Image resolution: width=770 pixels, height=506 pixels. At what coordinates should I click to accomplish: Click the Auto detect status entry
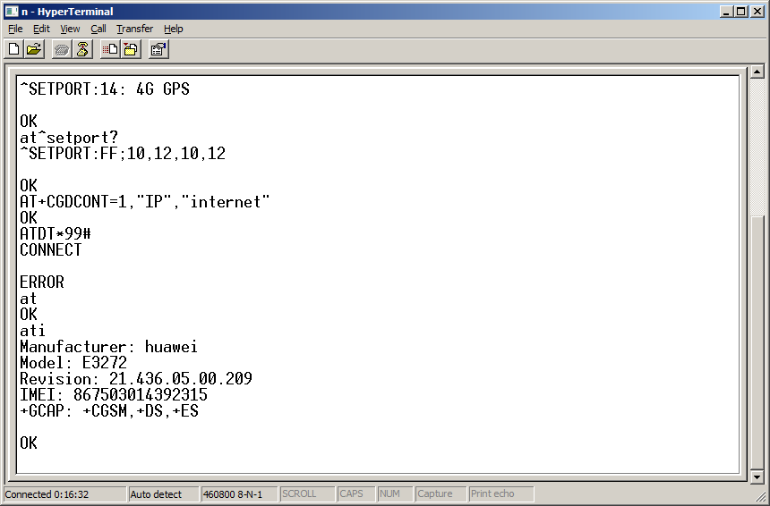(164, 494)
